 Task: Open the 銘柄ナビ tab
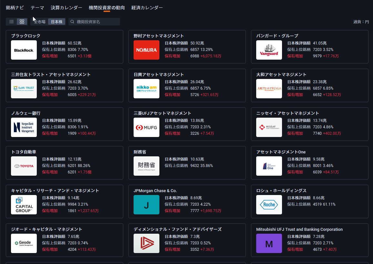click(x=15, y=8)
